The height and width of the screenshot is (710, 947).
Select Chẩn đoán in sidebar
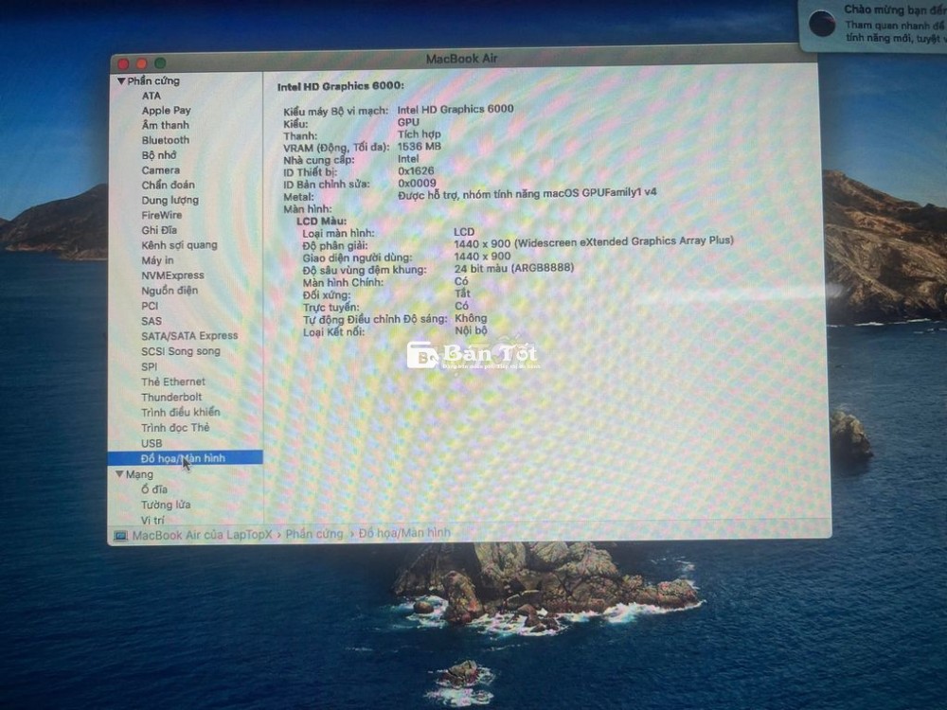[x=168, y=185]
